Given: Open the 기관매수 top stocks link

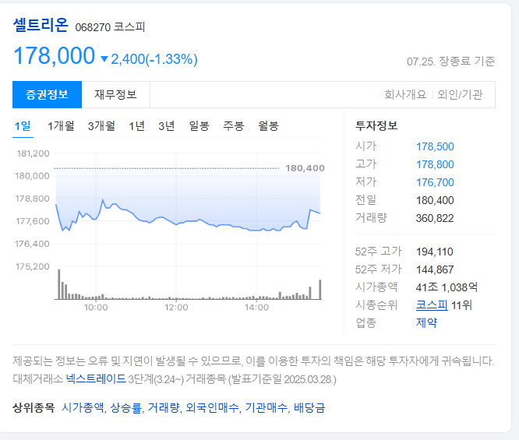Looking at the screenshot, I should click(x=266, y=407).
